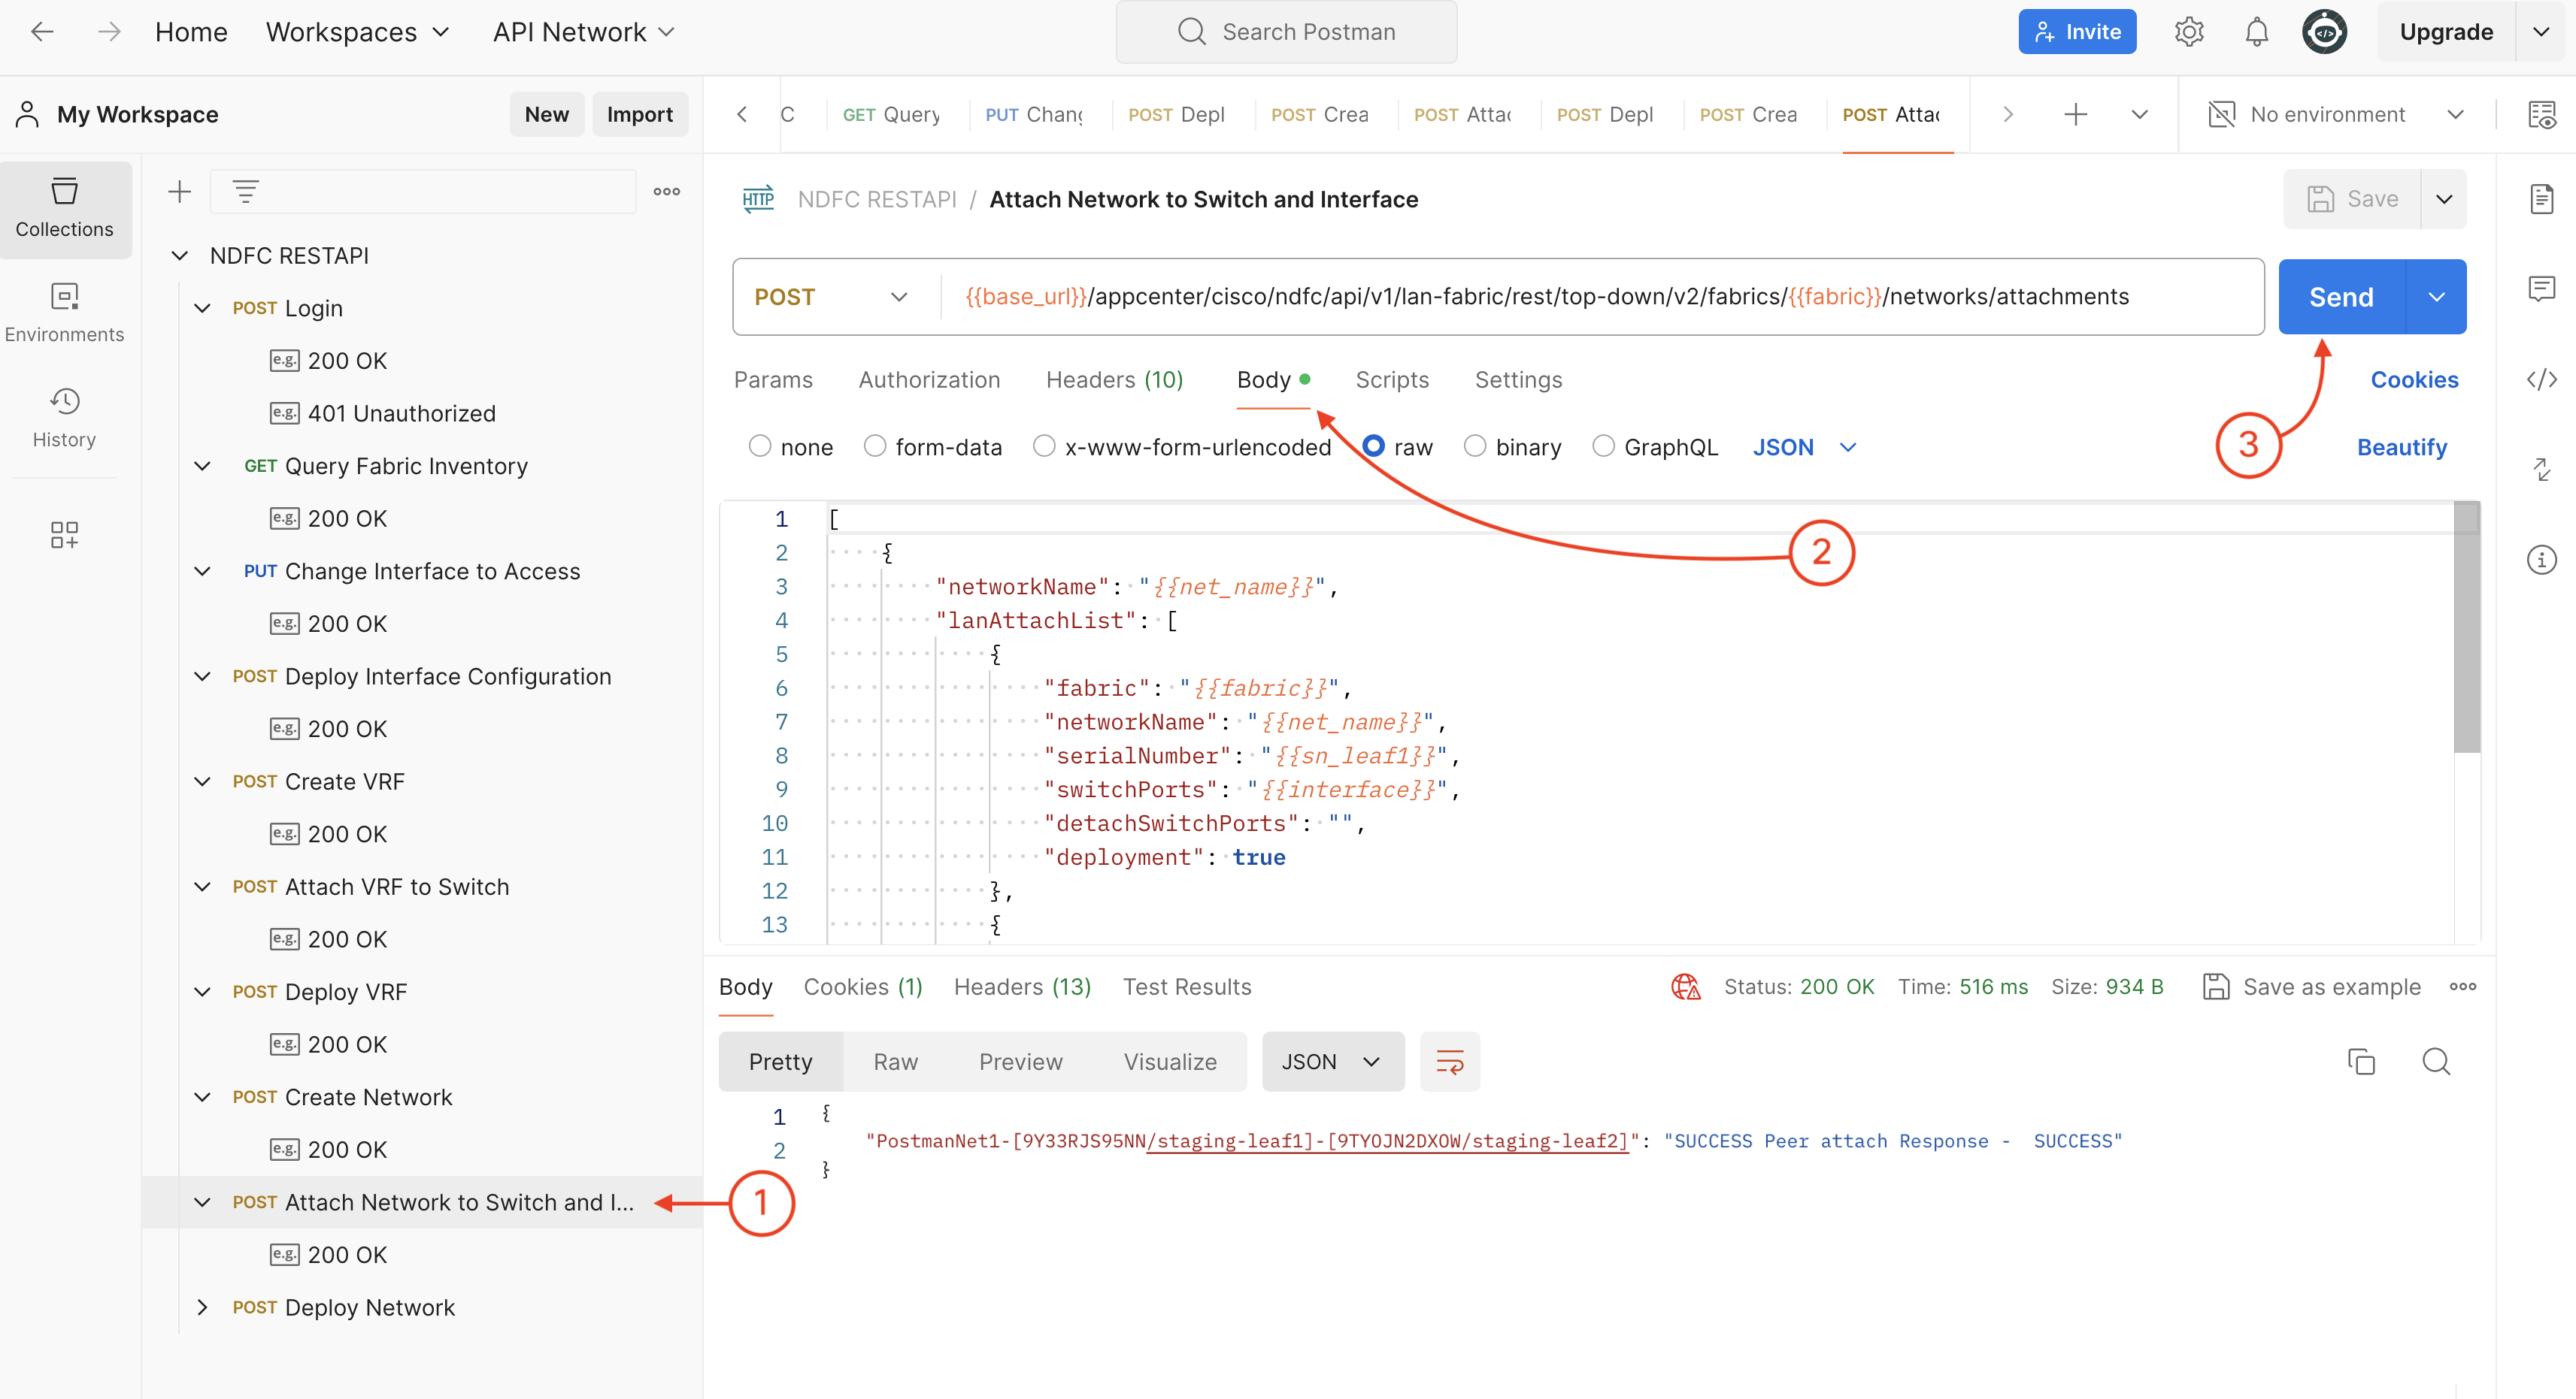Open the response JSON format dropdown
Viewport: 2576px width, 1399px height.
[x=1332, y=1061]
